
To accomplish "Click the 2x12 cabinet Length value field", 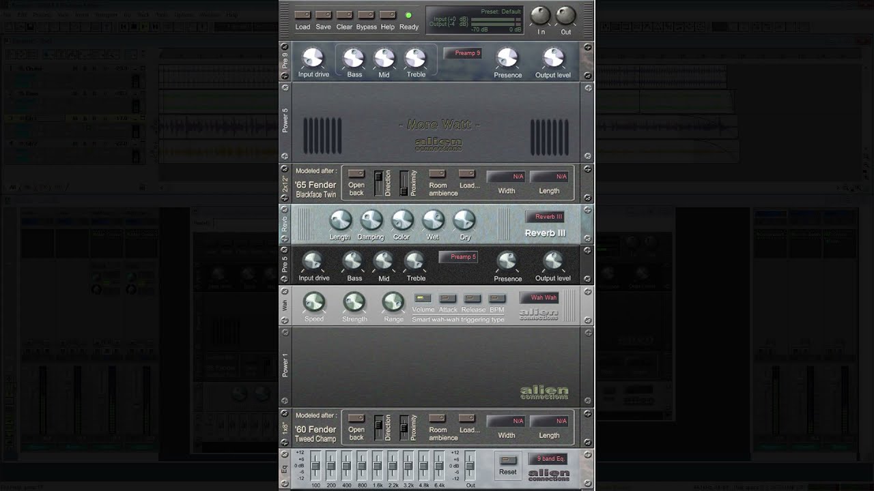I will [x=549, y=177].
